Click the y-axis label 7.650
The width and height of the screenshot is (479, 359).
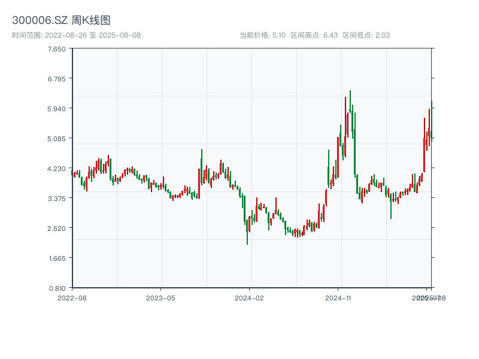[56, 49]
